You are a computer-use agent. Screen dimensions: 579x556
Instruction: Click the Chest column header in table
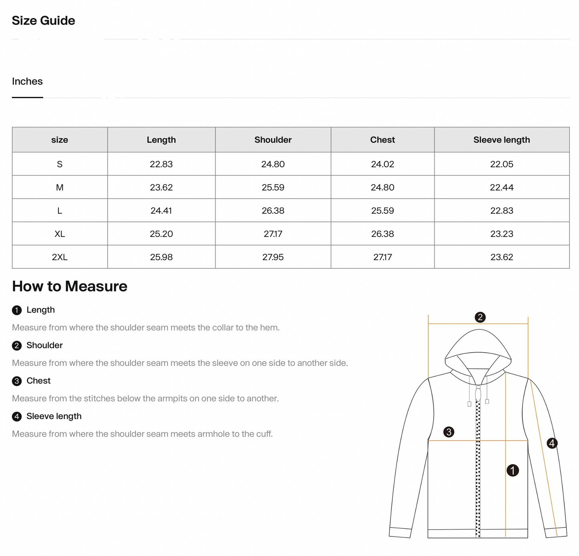click(x=382, y=140)
